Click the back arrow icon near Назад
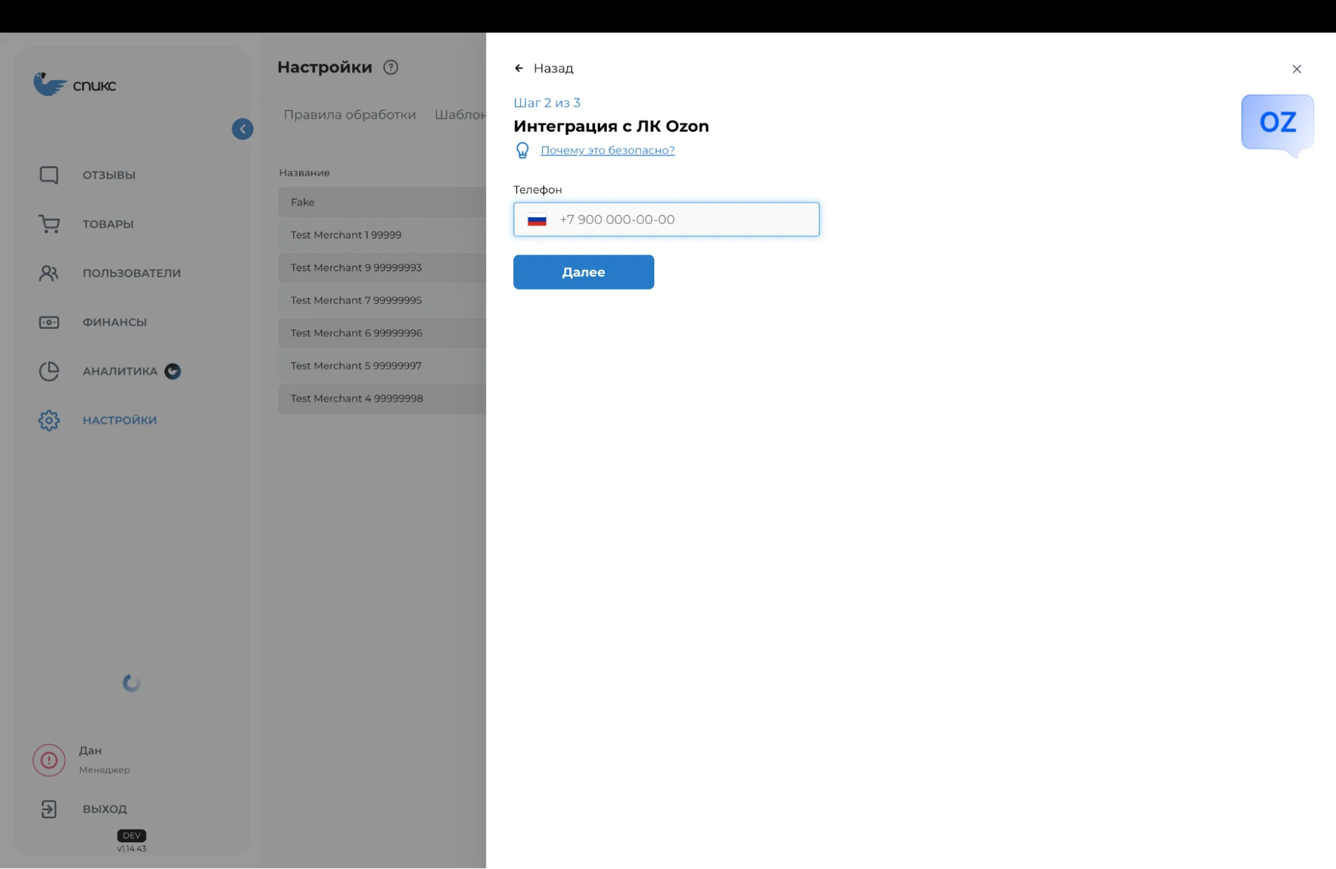 (x=519, y=68)
